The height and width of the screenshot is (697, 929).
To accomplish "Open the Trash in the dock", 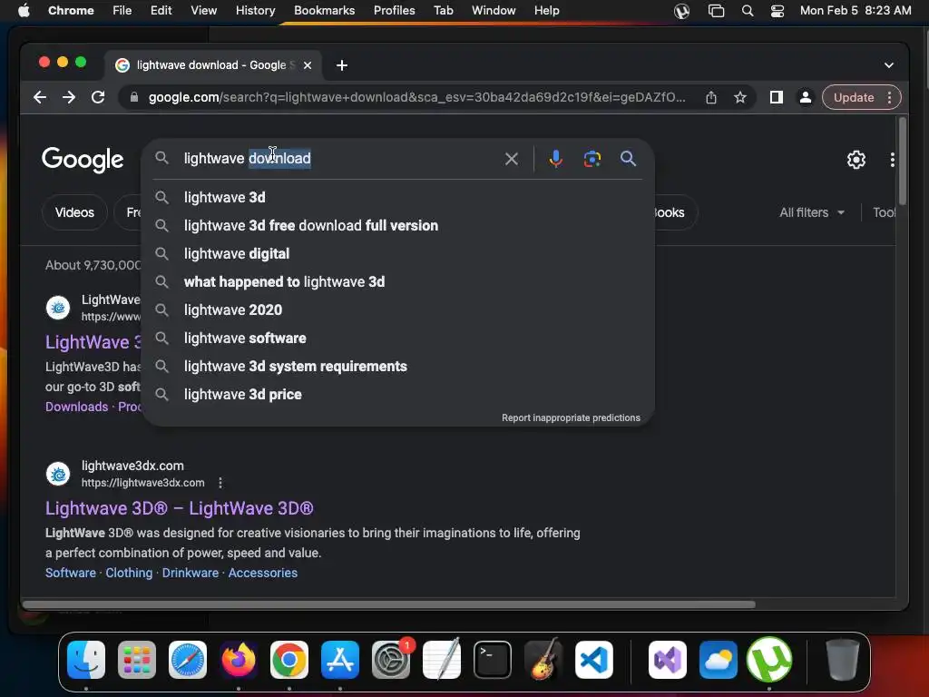I will click(x=842, y=660).
